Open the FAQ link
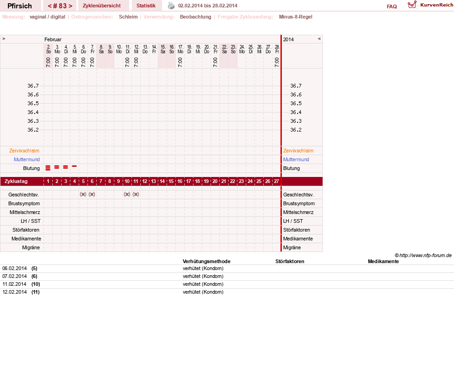454x372 pixels. (x=392, y=6)
